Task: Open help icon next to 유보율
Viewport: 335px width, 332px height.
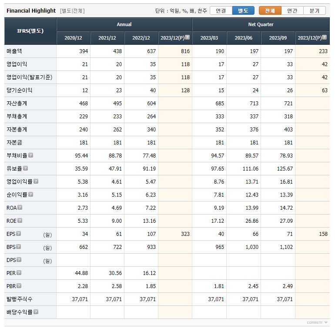Action: (x=25, y=168)
